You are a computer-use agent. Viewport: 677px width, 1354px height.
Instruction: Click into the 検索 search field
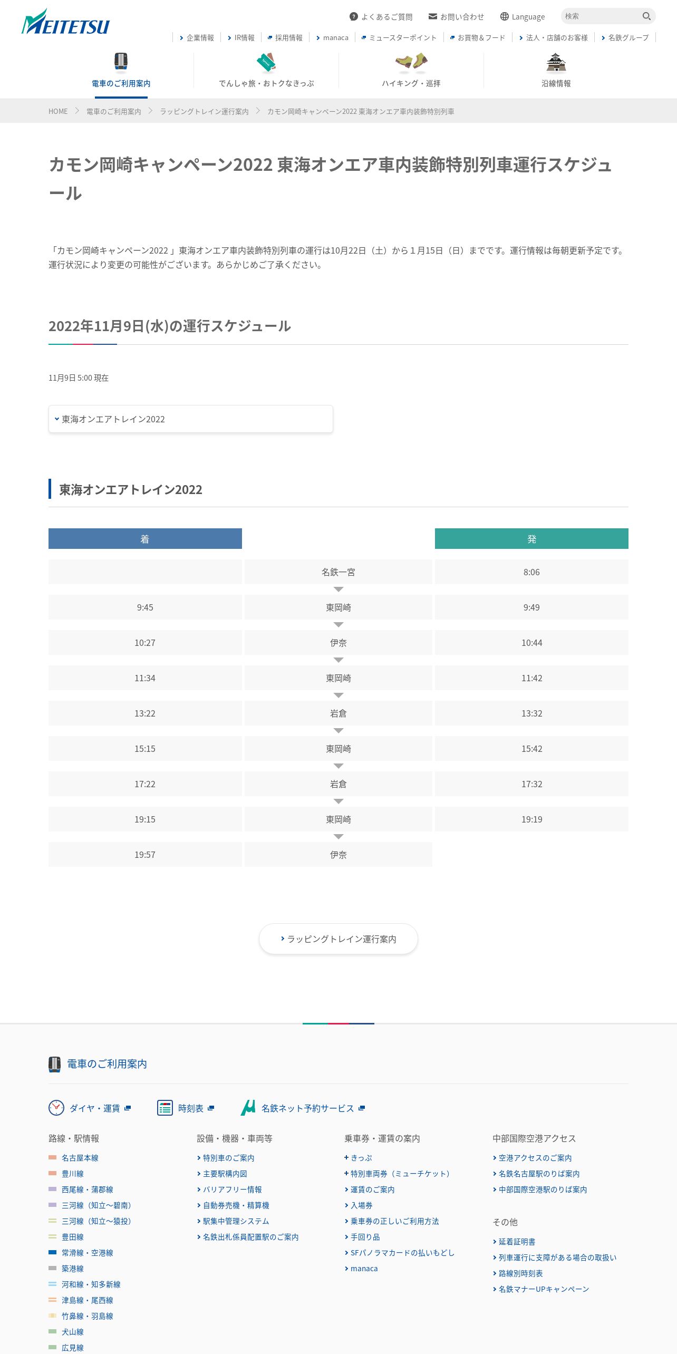[x=601, y=16]
